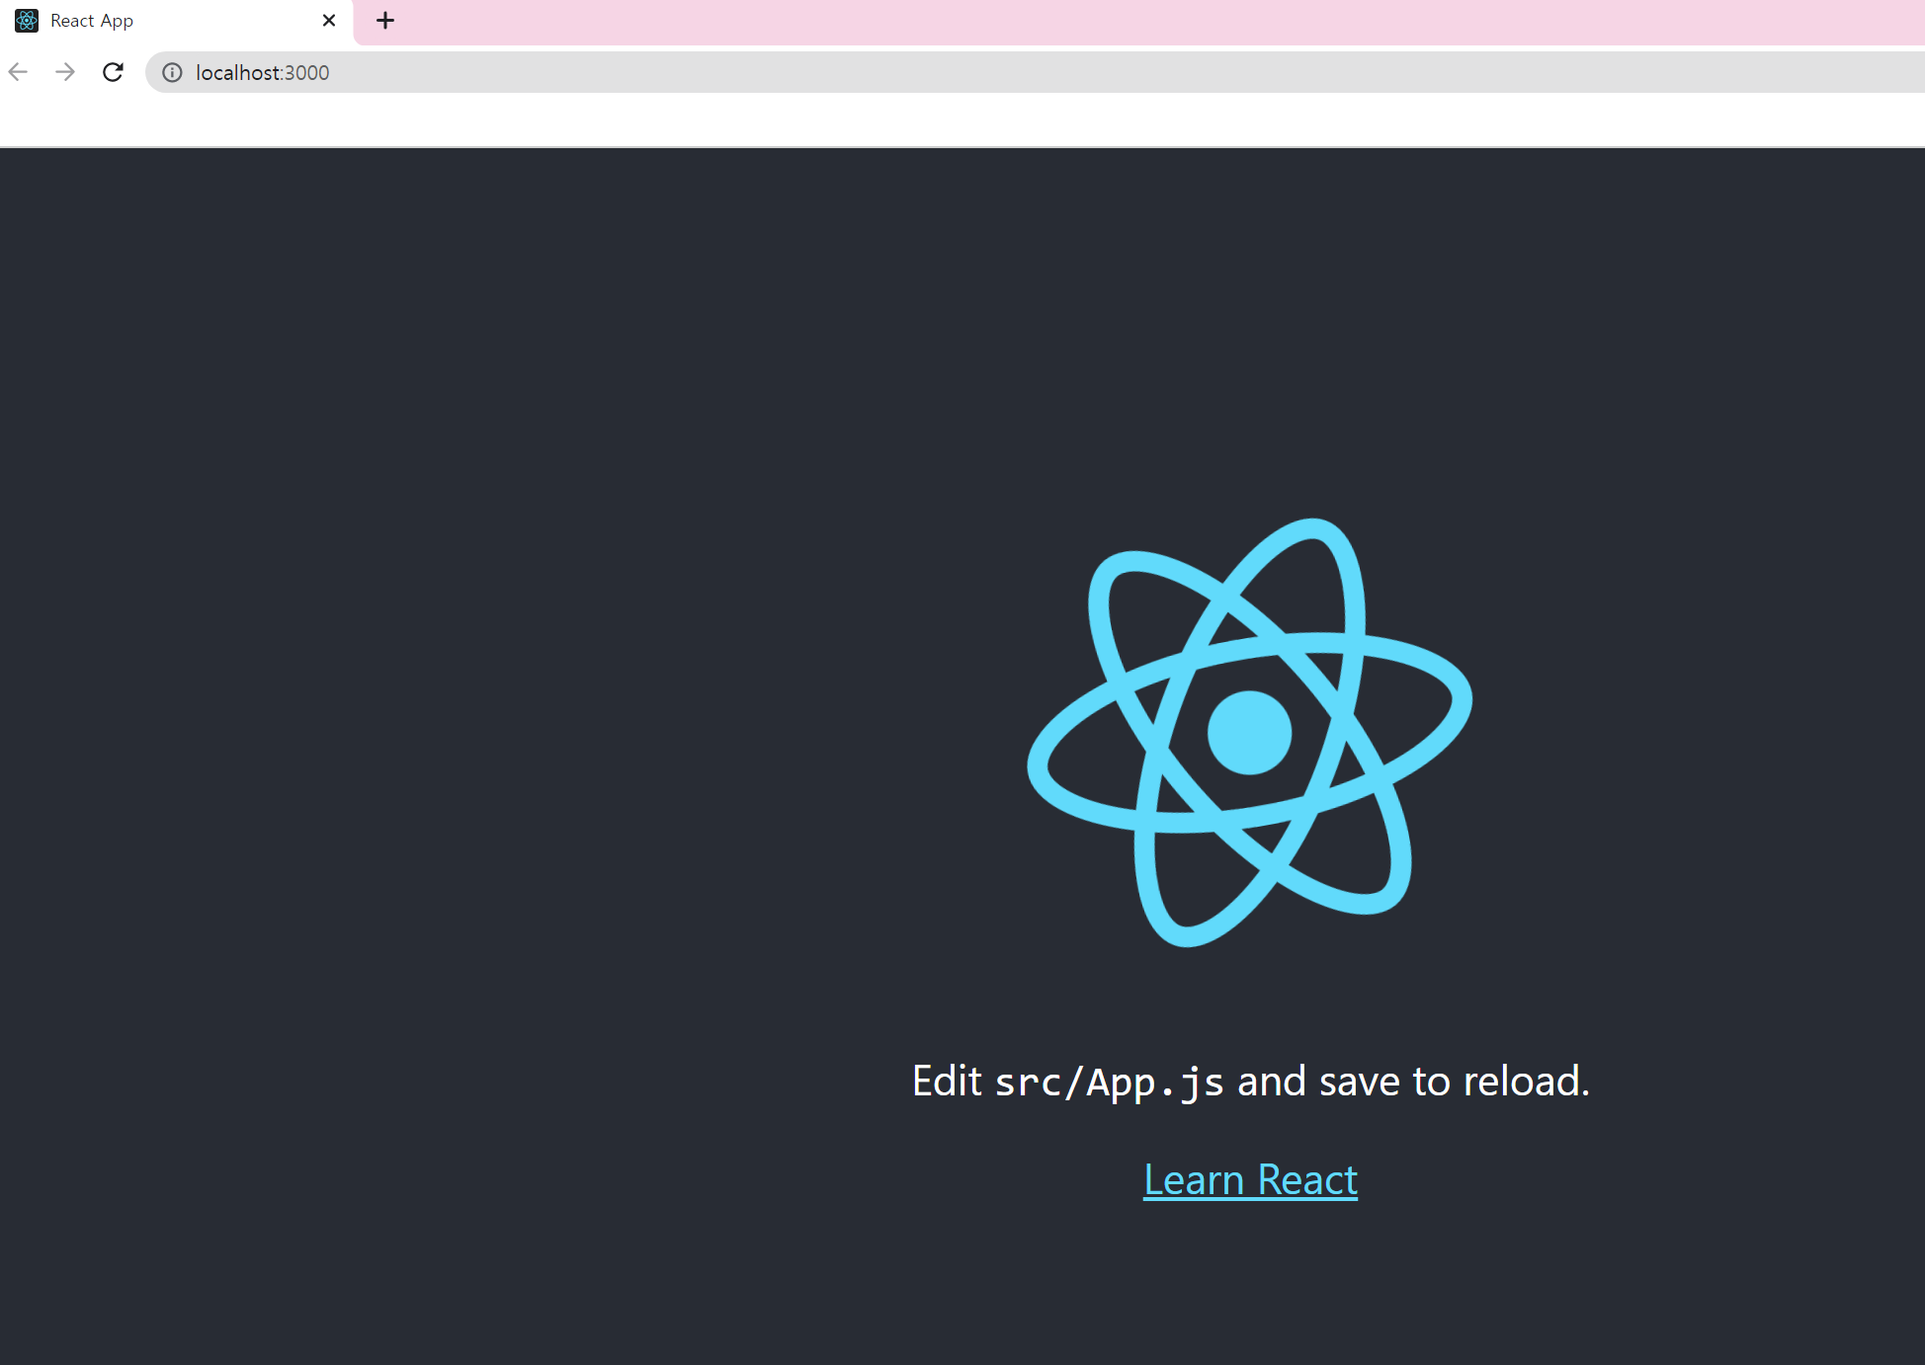Close the React App tab
Screen dimensions: 1925x1365
tap(329, 21)
